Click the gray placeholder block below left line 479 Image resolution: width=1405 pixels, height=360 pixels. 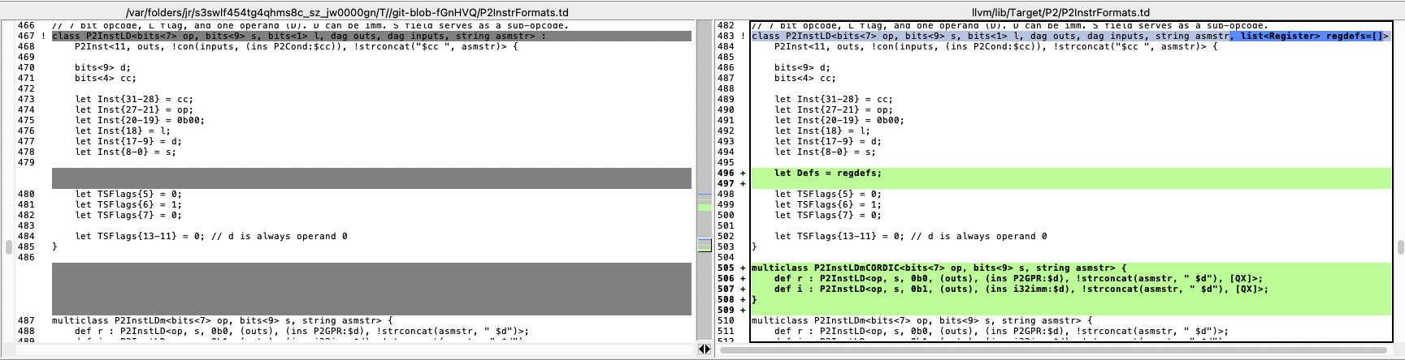point(371,178)
